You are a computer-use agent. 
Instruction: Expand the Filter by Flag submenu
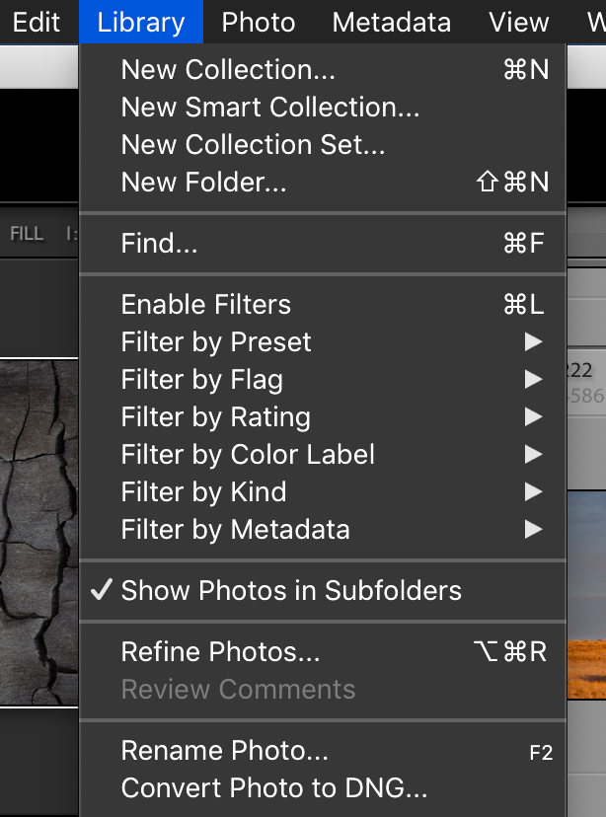(201, 380)
